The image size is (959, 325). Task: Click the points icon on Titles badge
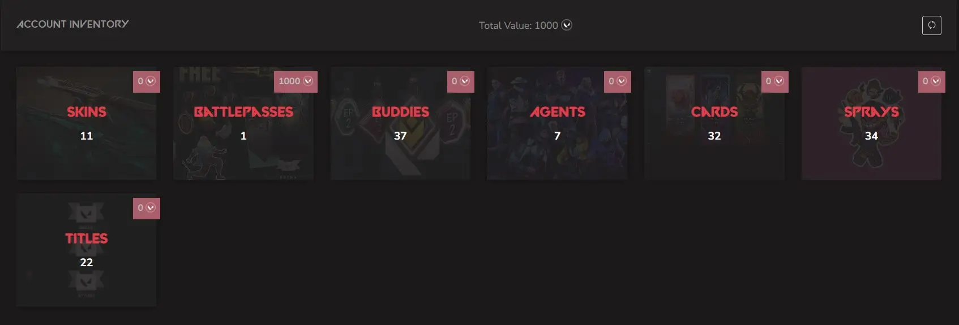tap(151, 207)
